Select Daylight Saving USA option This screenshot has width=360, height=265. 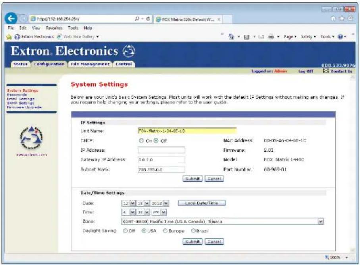point(144,230)
